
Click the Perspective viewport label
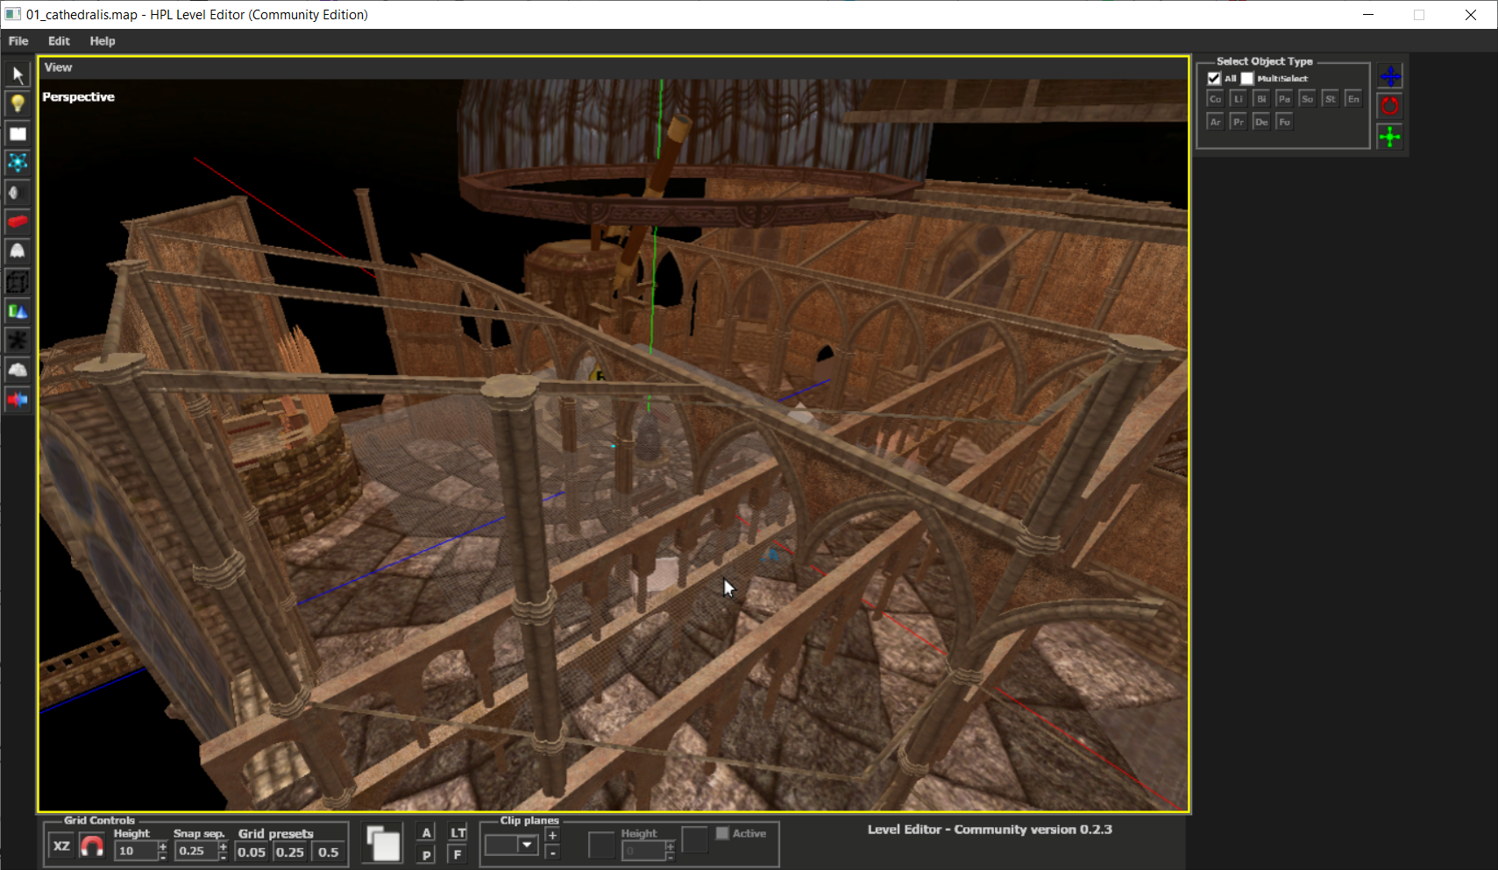click(x=79, y=97)
